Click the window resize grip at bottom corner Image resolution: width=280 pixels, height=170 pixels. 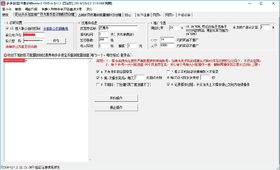(278, 168)
